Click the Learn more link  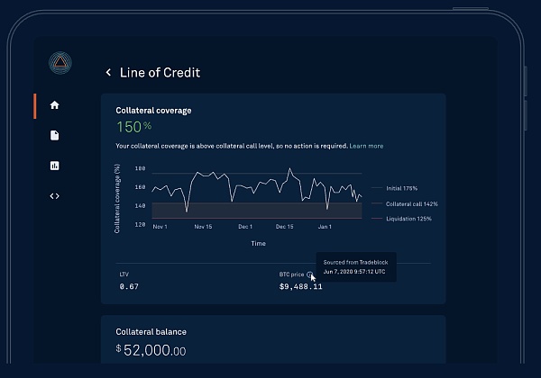tap(366, 146)
